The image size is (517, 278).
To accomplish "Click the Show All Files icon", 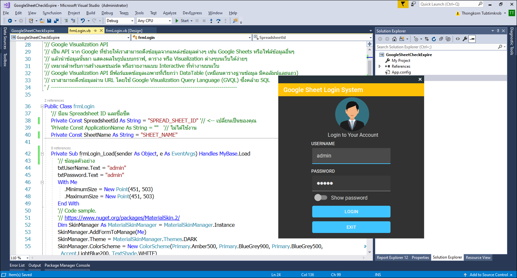I will pyautogui.click(x=448, y=39).
